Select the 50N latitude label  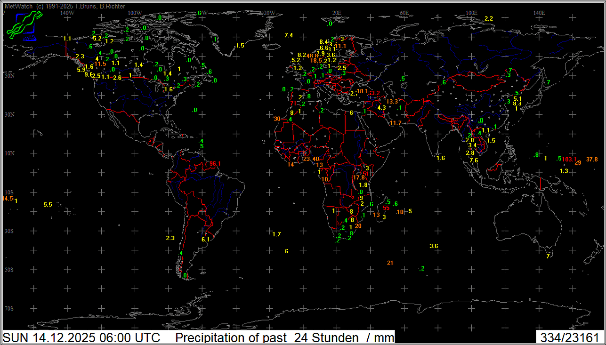(x=9, y=76)
